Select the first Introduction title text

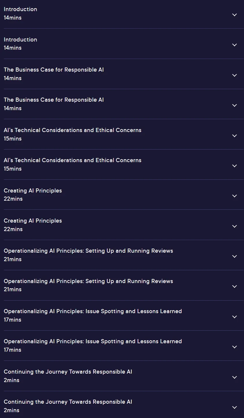coord(20,9)
